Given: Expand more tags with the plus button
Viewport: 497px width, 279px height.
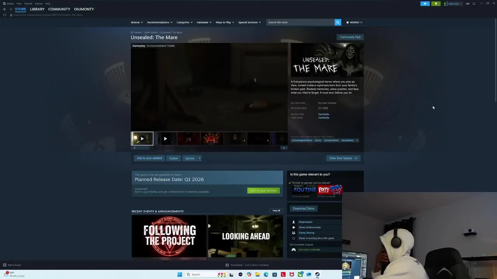Looking at the screenshot, I should [357, 140].
